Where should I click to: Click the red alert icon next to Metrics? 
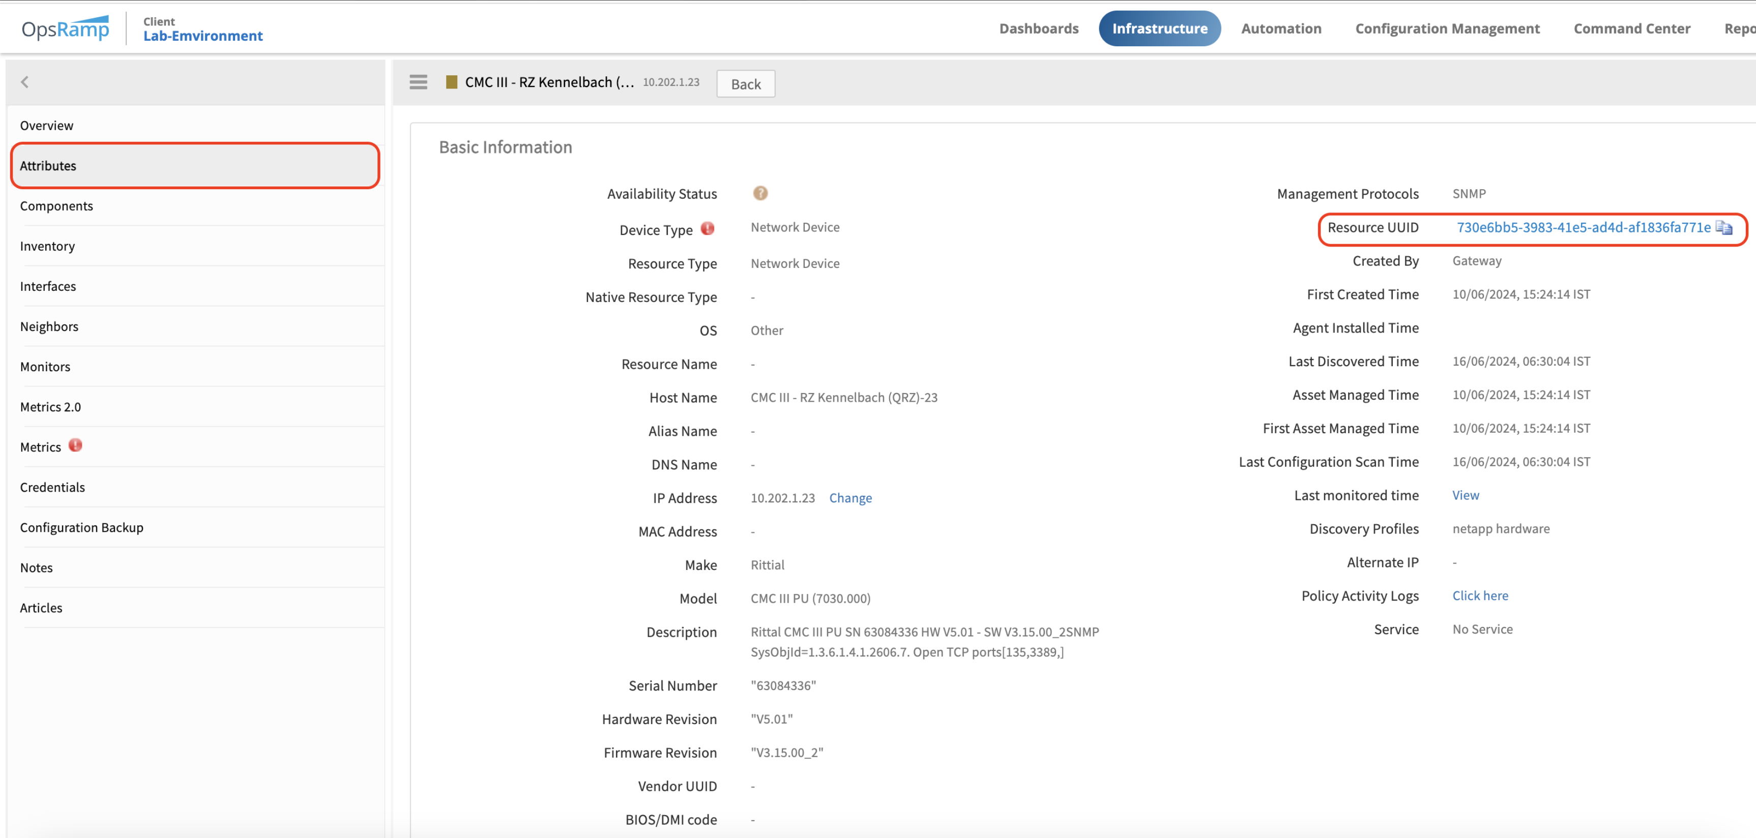76,445
